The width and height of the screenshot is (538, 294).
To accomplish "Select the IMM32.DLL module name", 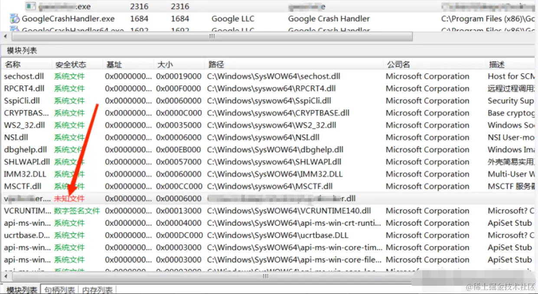I will coord(25,174).
